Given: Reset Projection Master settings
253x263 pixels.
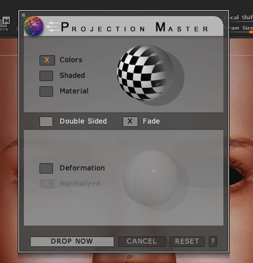Looking at the screenshot, I should [x=187, y=242].
